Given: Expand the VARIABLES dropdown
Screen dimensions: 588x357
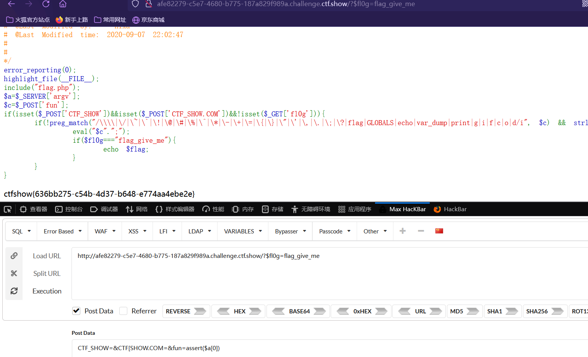Looking at the screenshot, I should [x=243, y=231].
